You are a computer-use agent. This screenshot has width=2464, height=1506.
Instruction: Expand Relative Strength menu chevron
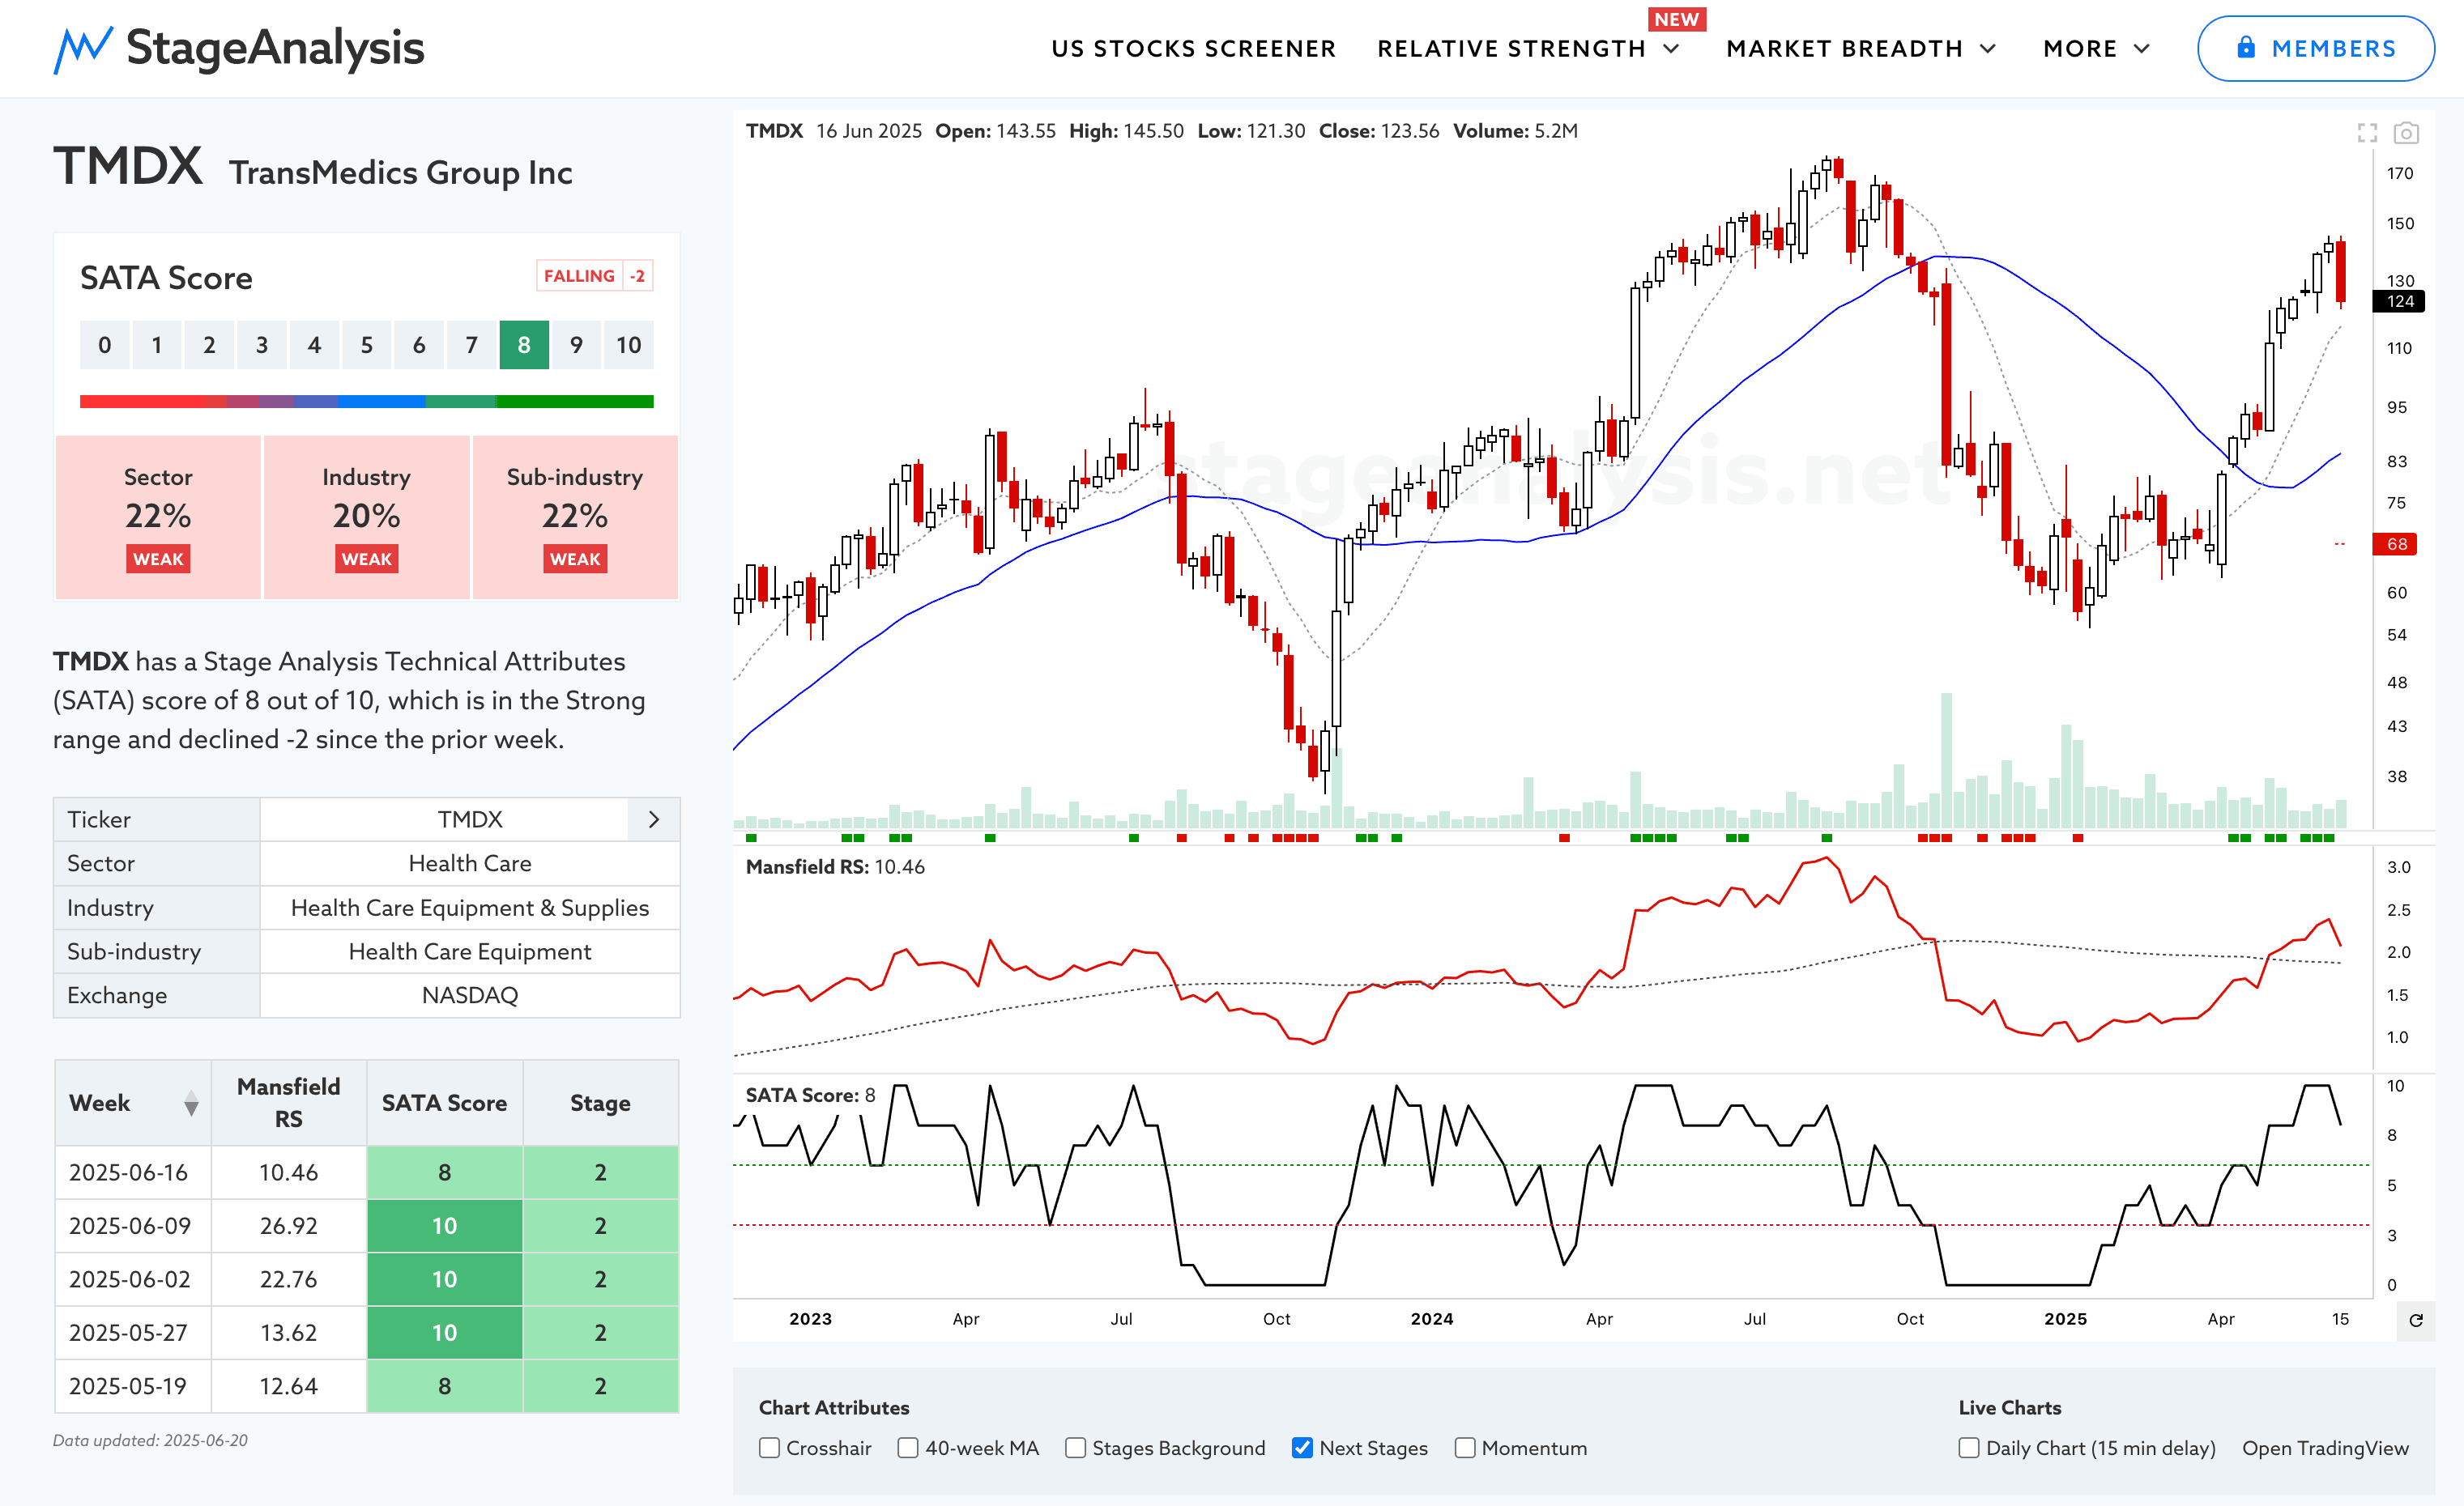[x=1671, y=49]
